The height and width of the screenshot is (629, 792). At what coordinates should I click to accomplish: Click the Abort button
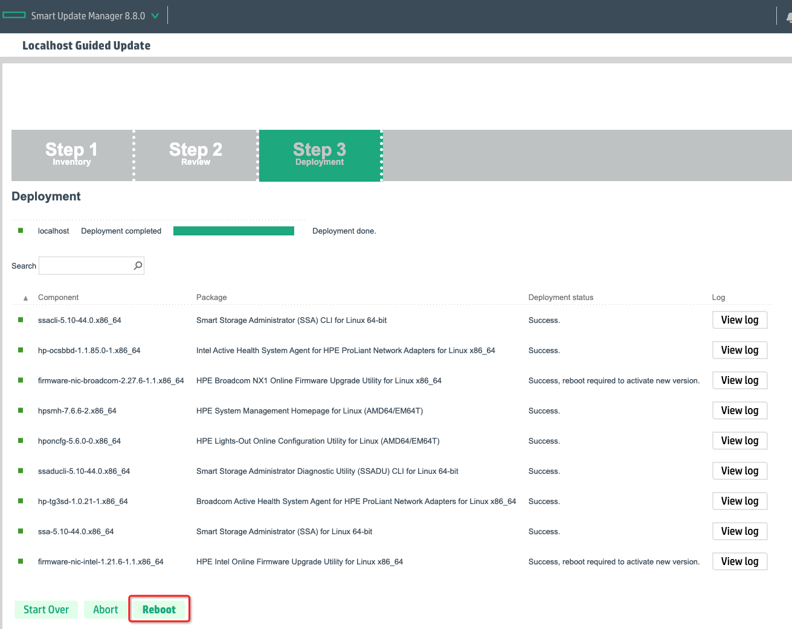tap(106, 610)
